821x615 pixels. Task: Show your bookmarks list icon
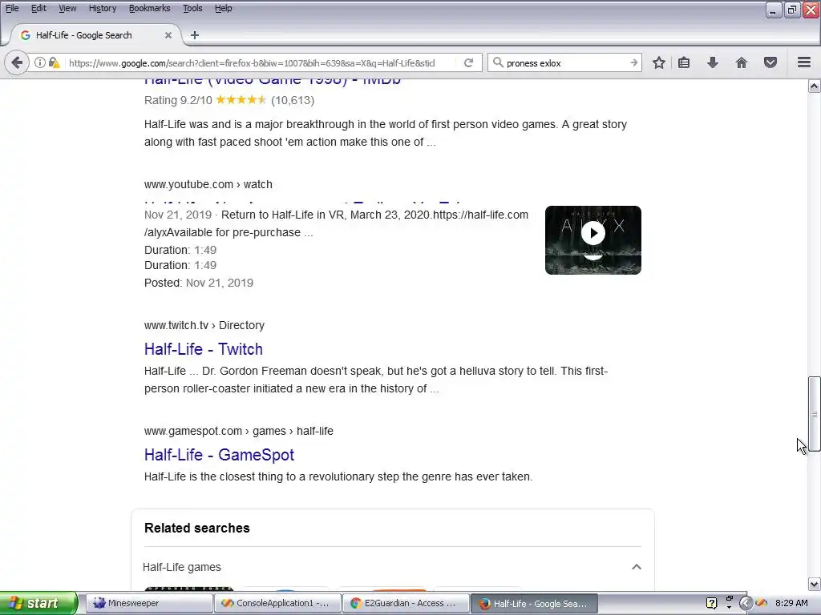(x=684, y=62)
